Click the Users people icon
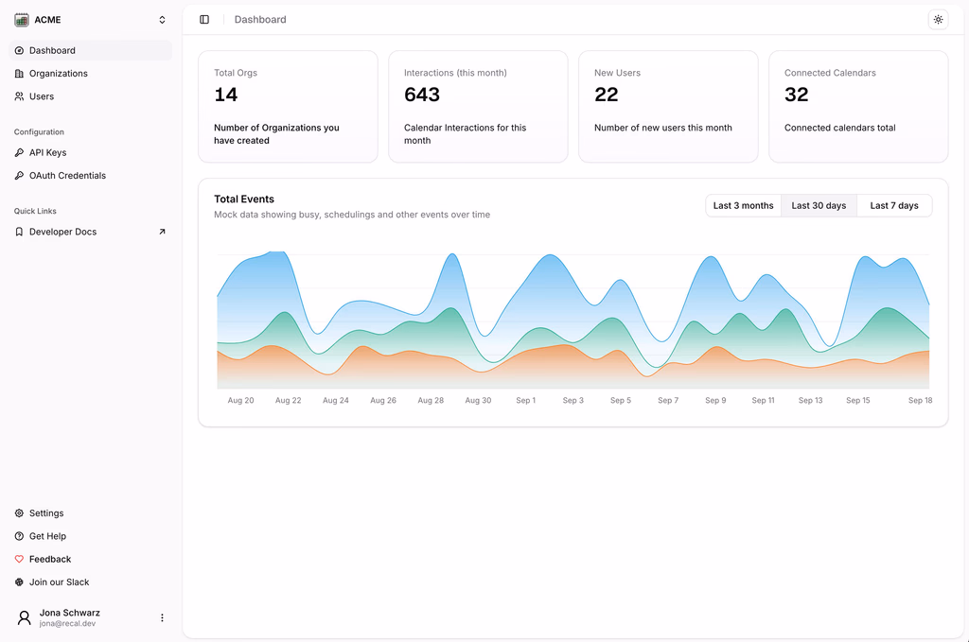The image size is (969, 642). tap(19, 96)
